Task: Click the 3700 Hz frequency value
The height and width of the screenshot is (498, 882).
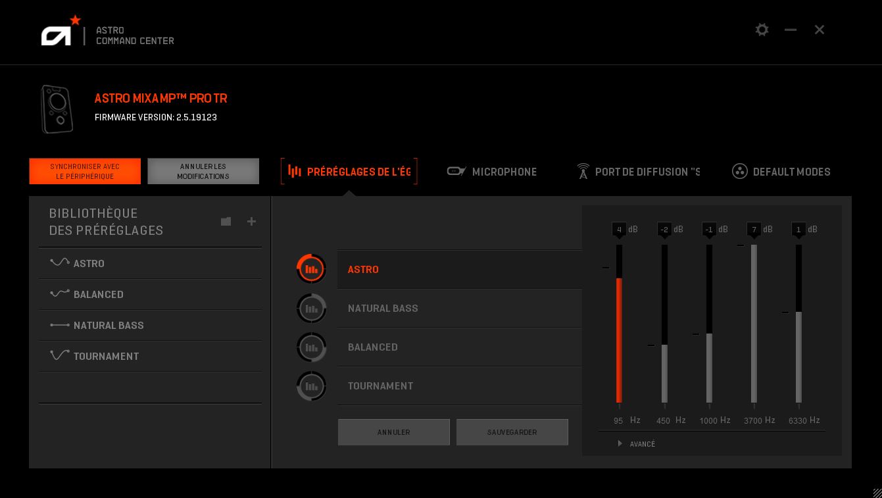Action: point(753,420)
